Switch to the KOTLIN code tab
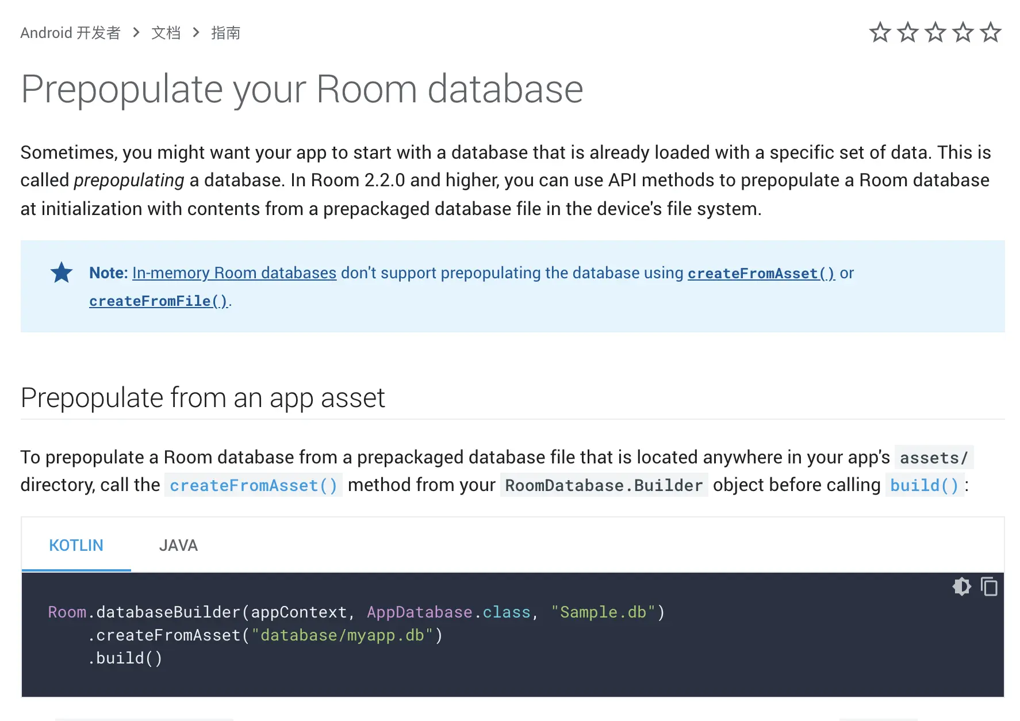 pyautogui.click(x=76, y=545)
